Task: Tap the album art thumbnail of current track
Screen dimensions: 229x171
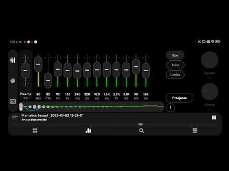Action: coord(16,117)
